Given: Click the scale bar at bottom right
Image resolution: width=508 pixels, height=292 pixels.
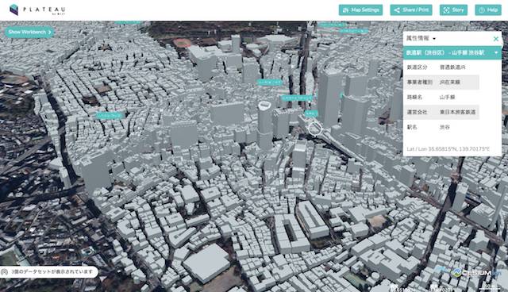Looking at the screenshot, I should click(489, 287).
